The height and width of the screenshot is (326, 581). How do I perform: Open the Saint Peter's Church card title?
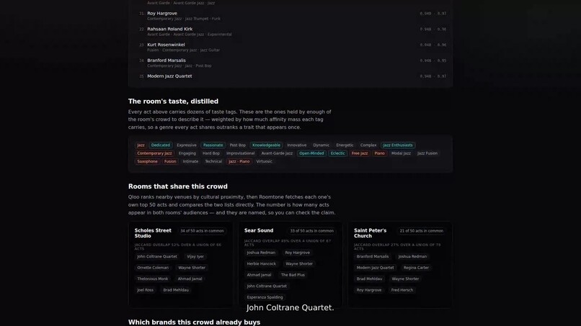[371, 233]
